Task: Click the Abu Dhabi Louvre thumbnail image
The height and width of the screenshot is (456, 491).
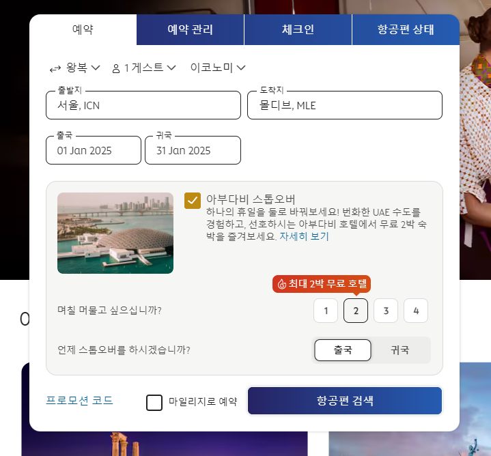Action: [115, 233]
